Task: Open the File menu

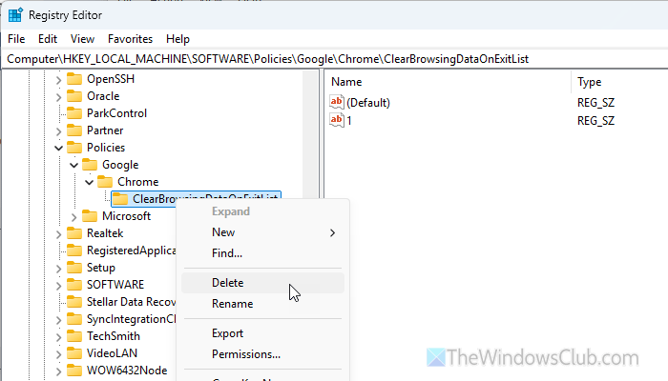Action: 16,39
